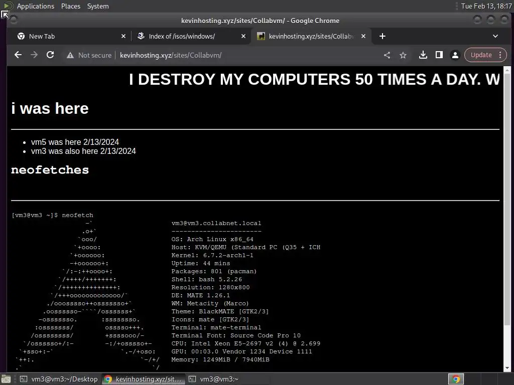This screenshot has width=514, height=385.
Task: Open the Not secure site info warning
Action: [x=89, y=55]
